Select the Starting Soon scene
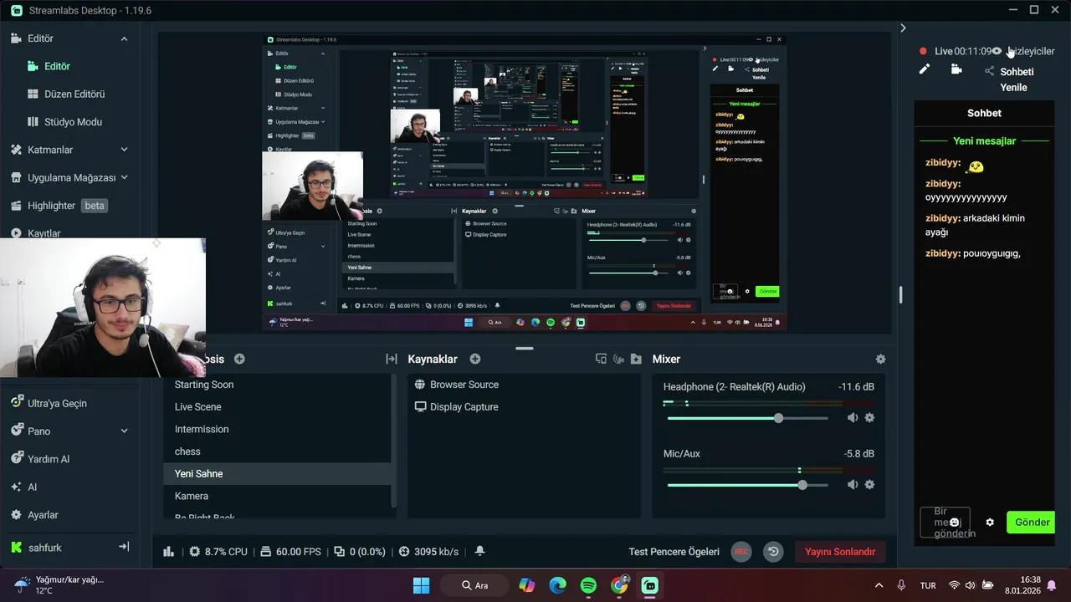Viewport: 1071px width, 602px height. [x=277, y=385]
